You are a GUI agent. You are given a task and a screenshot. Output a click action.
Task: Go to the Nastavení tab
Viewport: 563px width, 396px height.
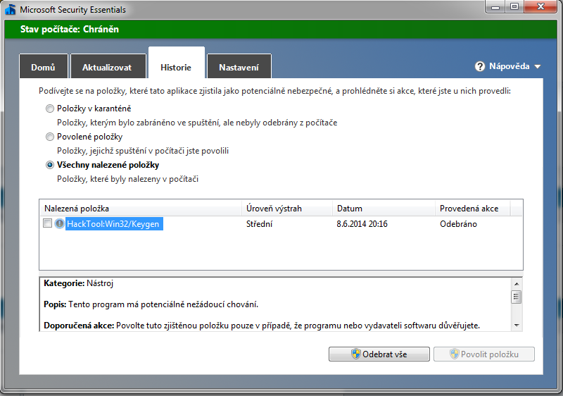pyautogui.click(x=239, y=68)
